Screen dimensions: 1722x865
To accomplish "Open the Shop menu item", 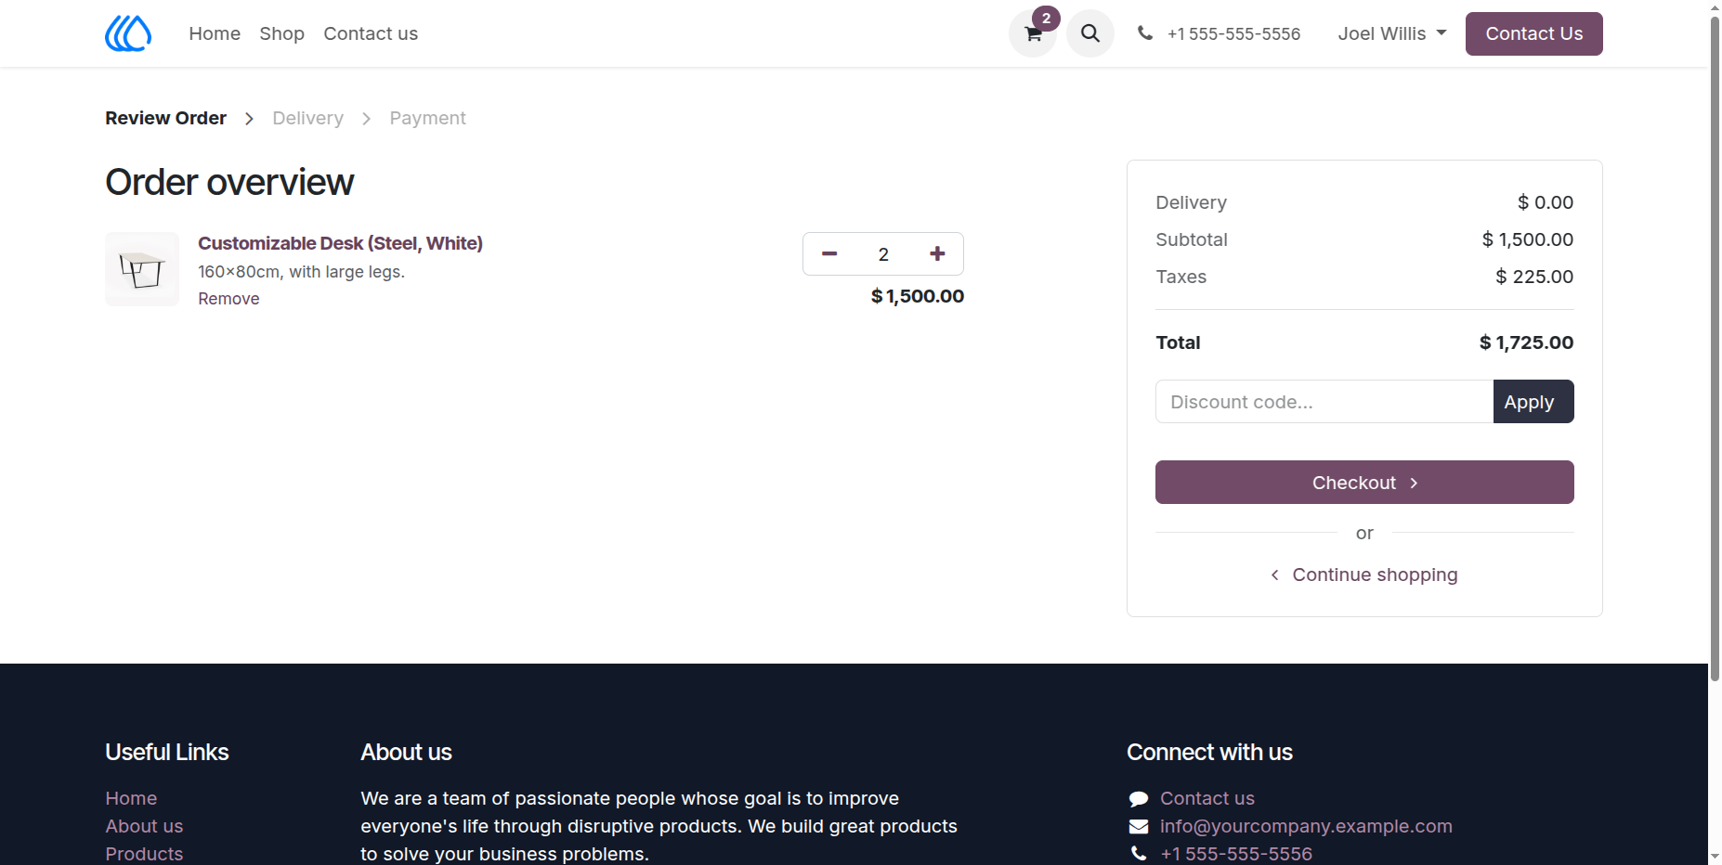I will tap(282, 33).
